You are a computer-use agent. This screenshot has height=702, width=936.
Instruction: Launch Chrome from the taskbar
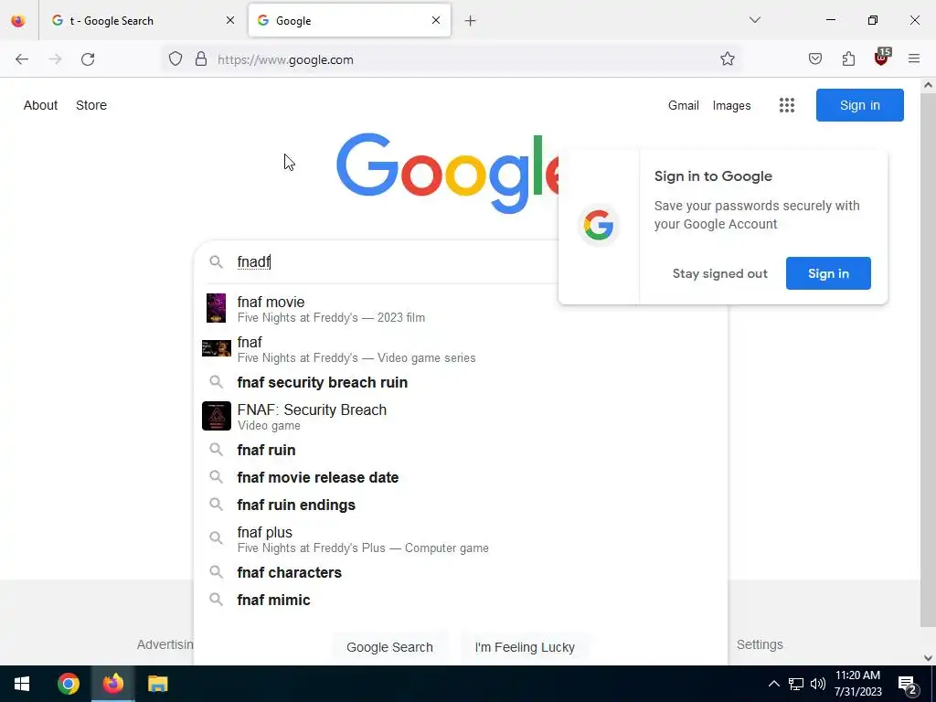68,684
